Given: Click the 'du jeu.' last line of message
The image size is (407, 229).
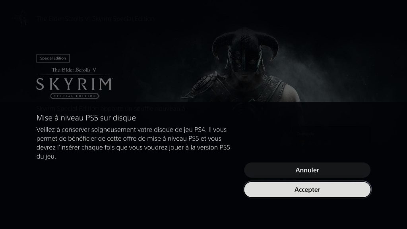Looking at the screenshot, I should click(x=46, y=156).
